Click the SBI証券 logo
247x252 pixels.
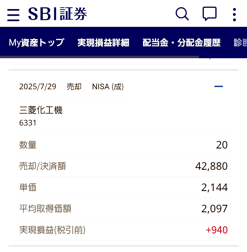tap(57, 14)
